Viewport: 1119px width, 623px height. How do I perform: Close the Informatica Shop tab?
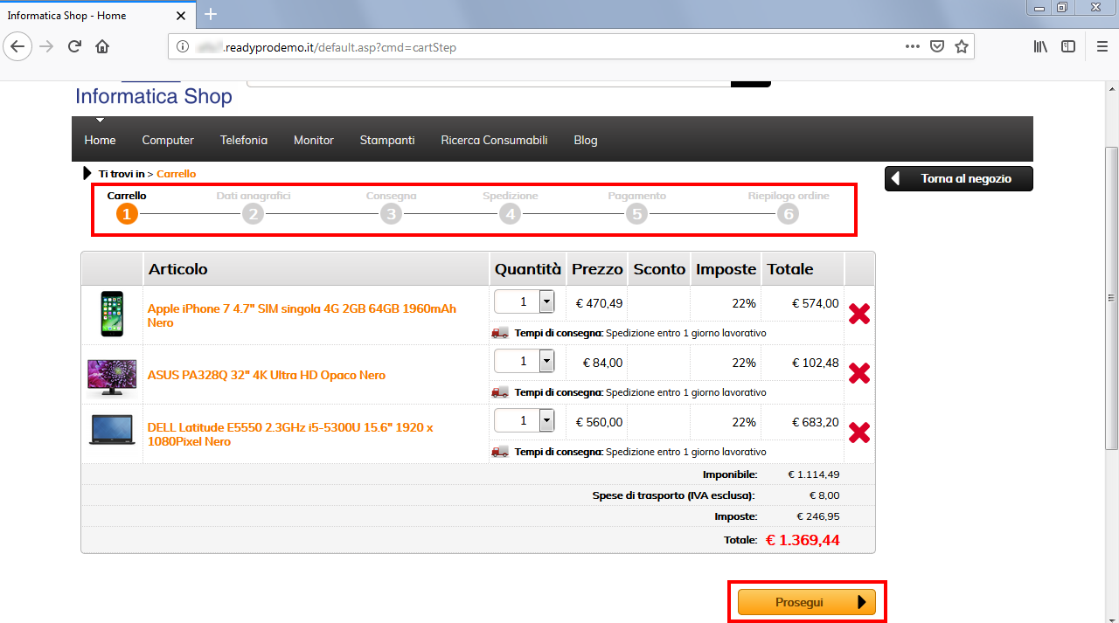tap(181, 15)
